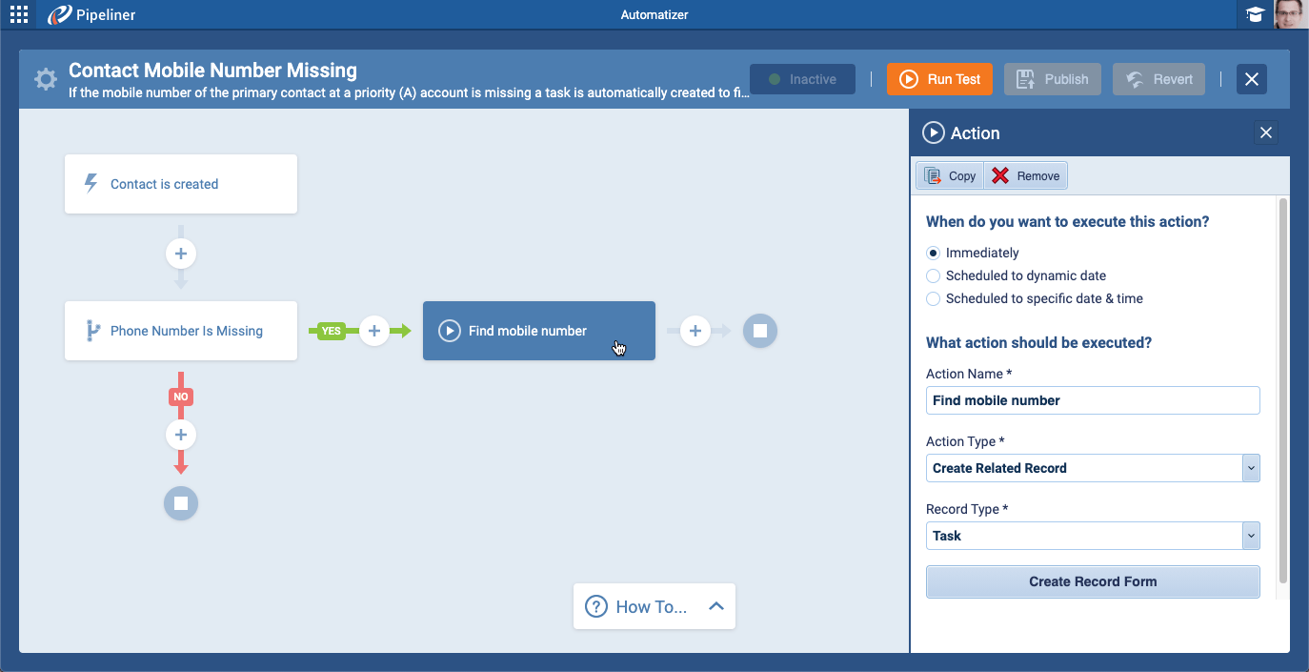Copy the action using Copy toolbar button
The image size is (1309, 672).
[x=950, y=176]
